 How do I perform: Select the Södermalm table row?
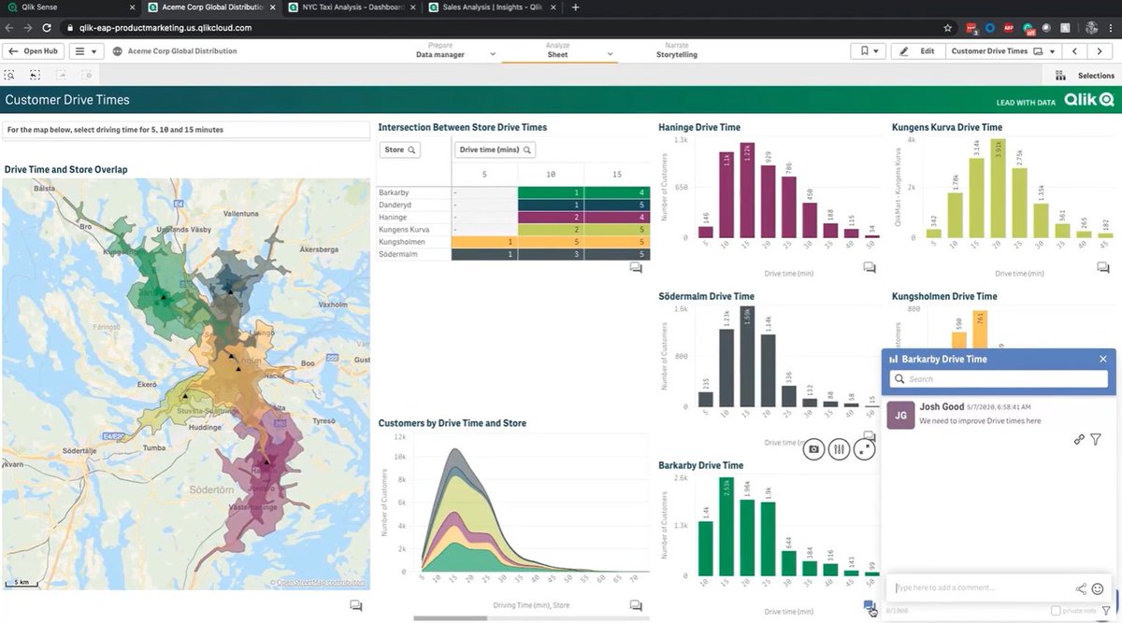click(513, 254)
